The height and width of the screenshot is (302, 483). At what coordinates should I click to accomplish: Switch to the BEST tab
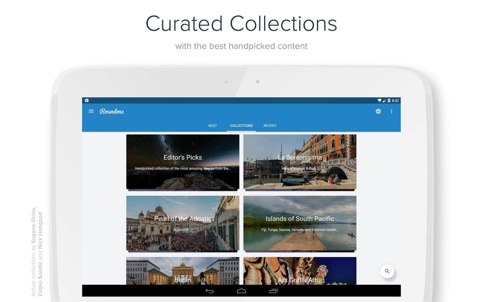pyautogui.click(x=213, y=125)
